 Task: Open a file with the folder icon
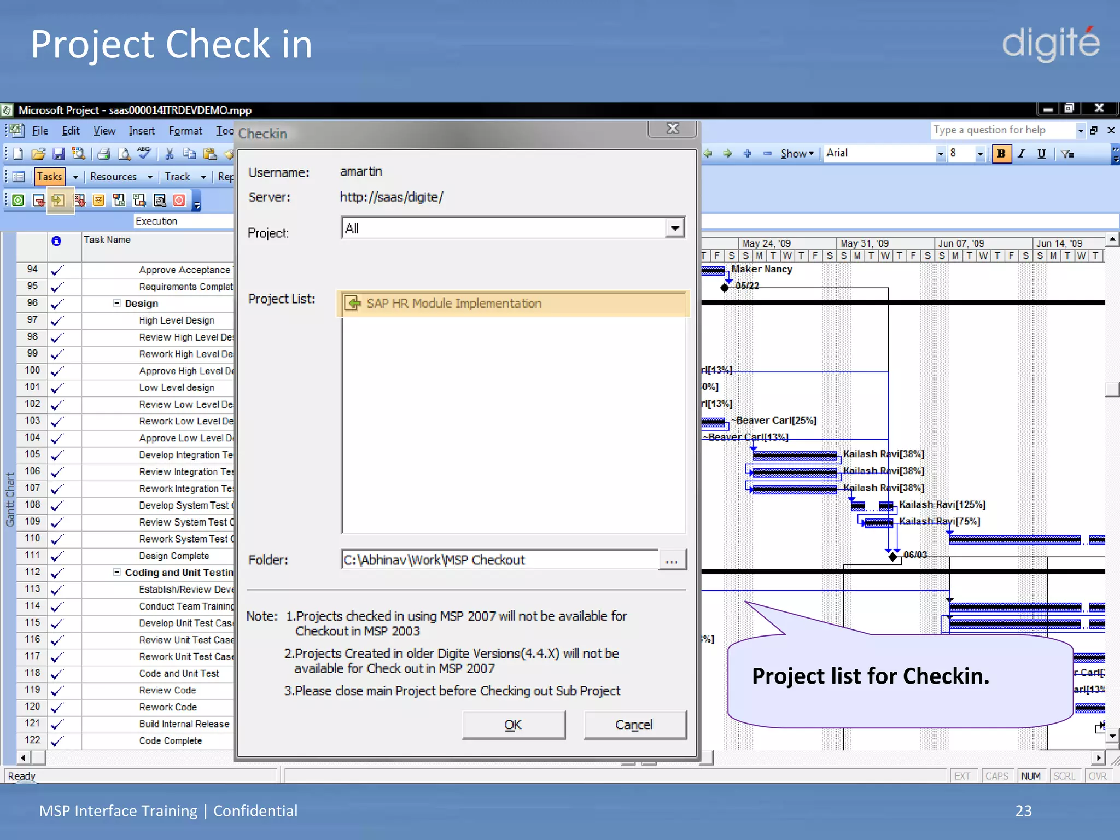tap(38, 154)
